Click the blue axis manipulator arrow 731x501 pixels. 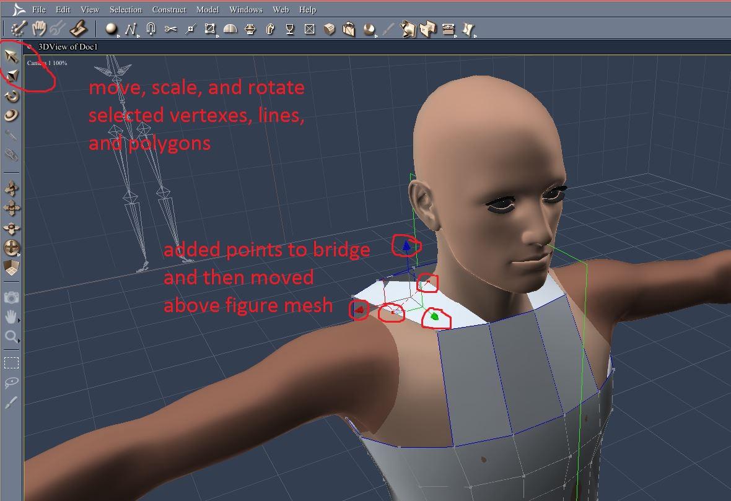(x=406, y=245)
